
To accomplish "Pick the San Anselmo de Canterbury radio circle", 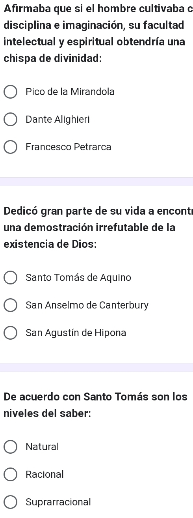I will coord(11,305).
